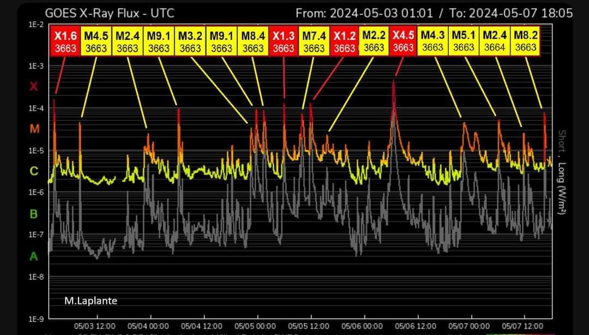This screenshot has height=335, width=589.
Task: Click the M7.4 flare label
Action: [314, 41]
